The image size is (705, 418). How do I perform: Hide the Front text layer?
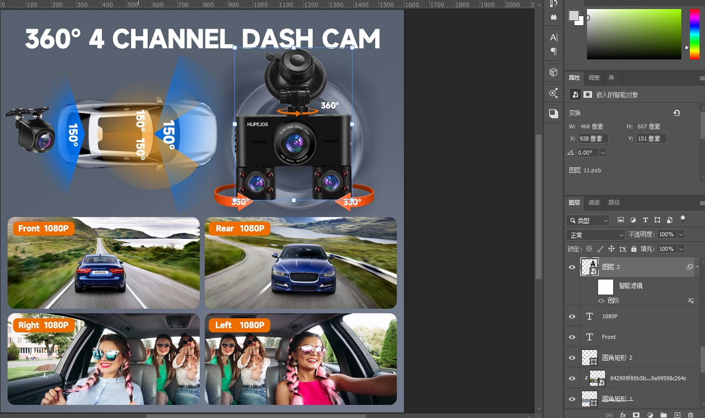click(572, 337)
